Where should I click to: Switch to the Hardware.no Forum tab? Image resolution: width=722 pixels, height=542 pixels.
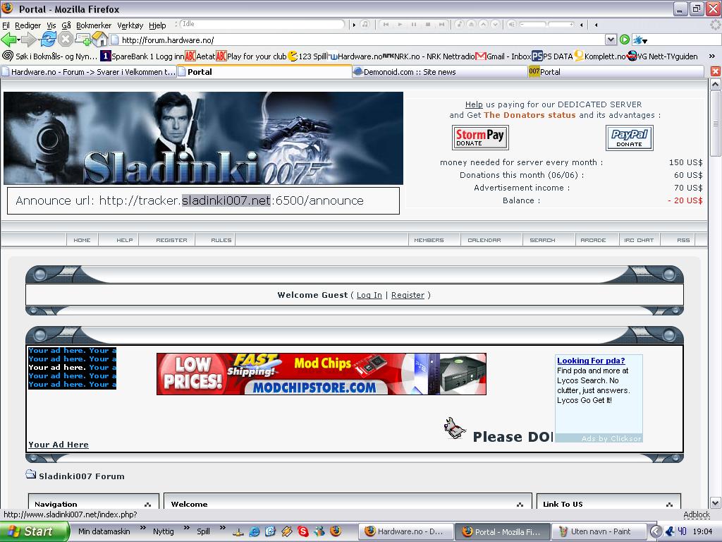click(88, 72)
